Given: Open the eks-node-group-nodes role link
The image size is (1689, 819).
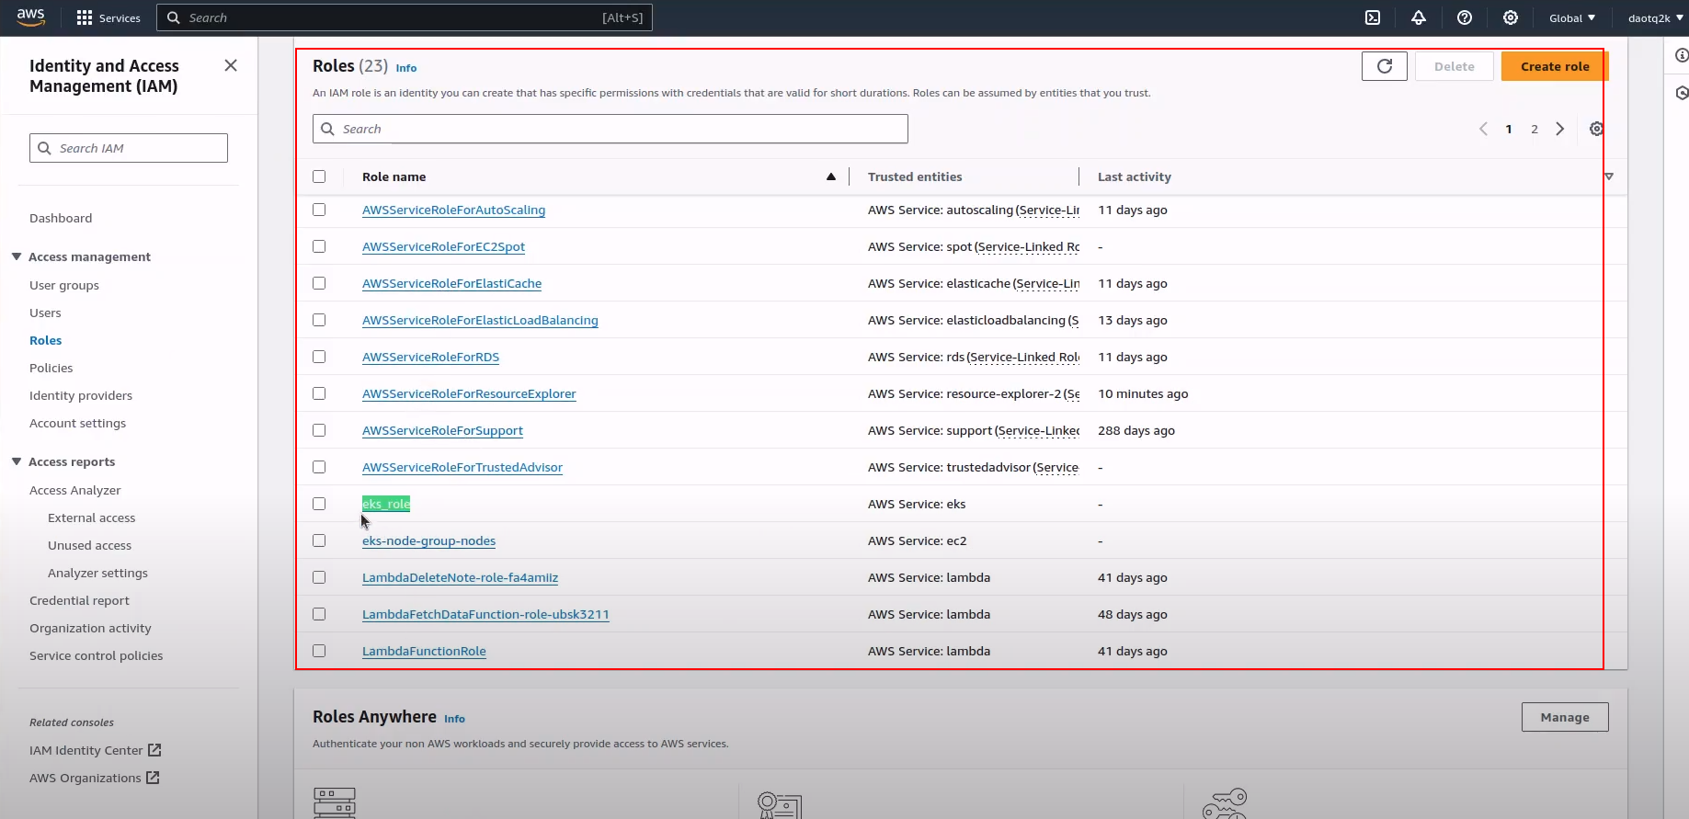Looking at the screenshot, I should (x=428, y=540).
